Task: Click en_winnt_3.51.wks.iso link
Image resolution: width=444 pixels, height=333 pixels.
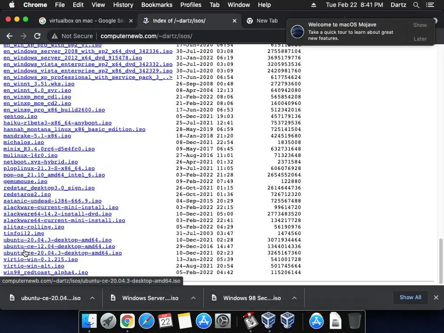Action: [x=39, y=84]
